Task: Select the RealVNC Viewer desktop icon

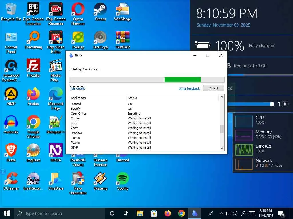Action: 78,161
